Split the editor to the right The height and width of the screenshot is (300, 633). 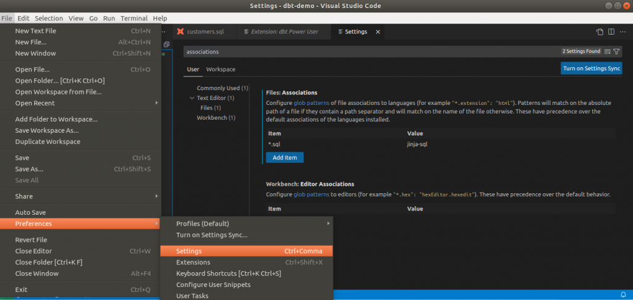[x=611, y=31]
